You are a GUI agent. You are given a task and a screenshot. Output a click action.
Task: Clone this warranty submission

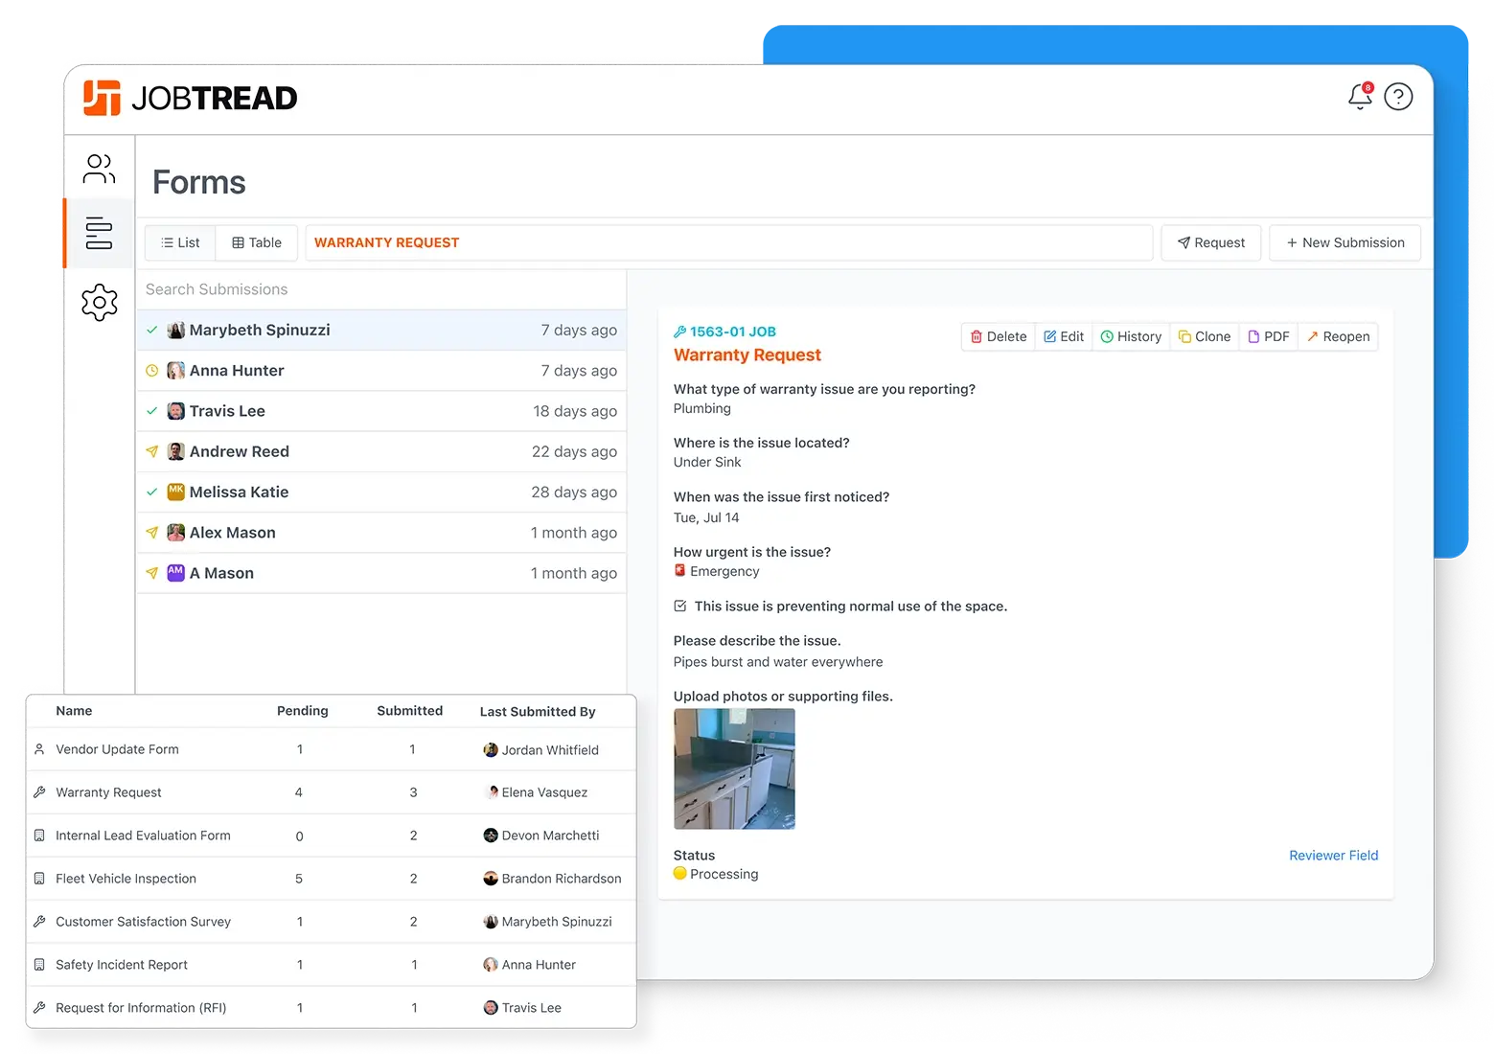click(x=1205, y=336)
